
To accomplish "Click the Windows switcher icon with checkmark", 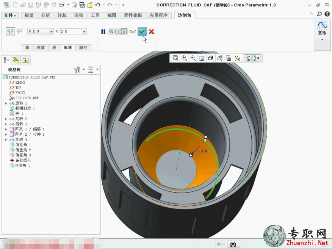I will click(x=82, y=5).
